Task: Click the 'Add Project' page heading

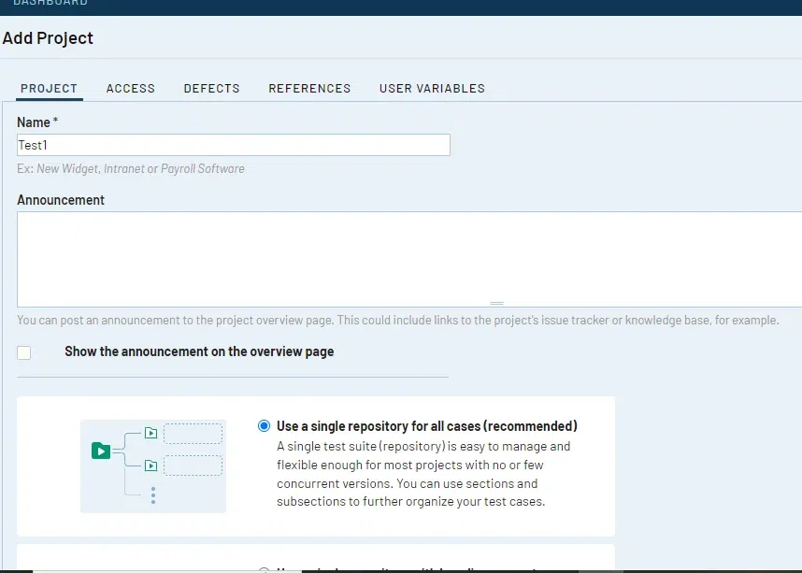Action: click(x=48, y=38)
